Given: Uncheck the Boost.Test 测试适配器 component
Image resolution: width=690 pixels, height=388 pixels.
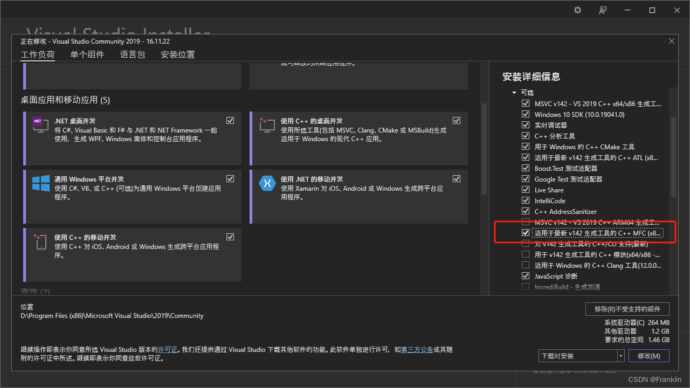Looking at the screenshot, I should pyautogui.click(x=526, y=168).
